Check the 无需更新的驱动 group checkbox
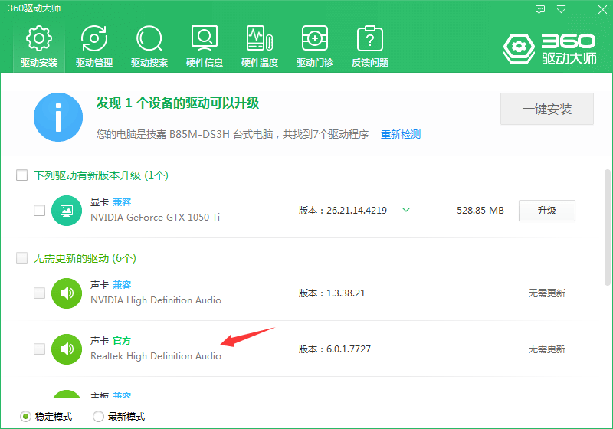Screen dimensions: 613x429 point(22,258)
